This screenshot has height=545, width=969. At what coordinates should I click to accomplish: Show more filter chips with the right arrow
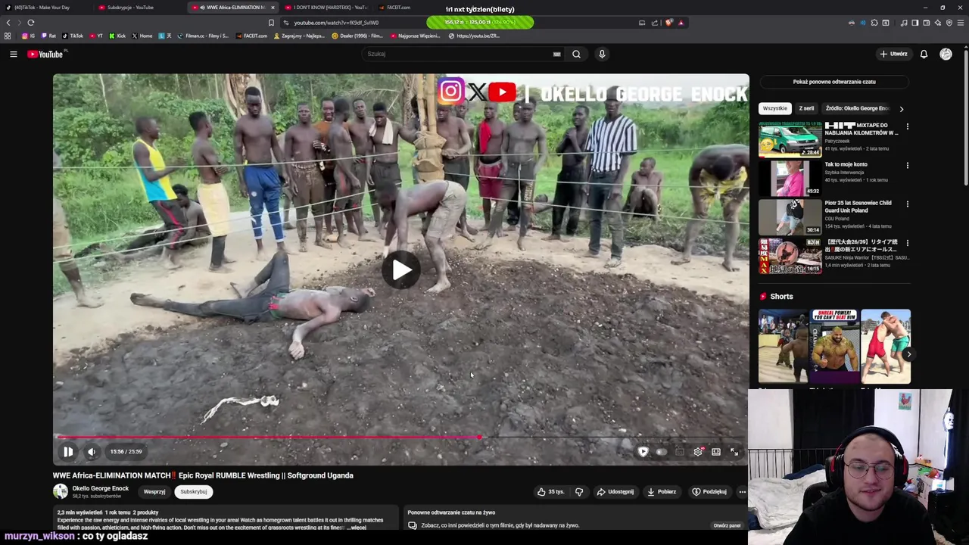(x=901, y=109)
